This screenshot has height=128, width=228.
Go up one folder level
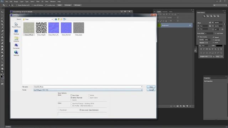pos(58,19)
